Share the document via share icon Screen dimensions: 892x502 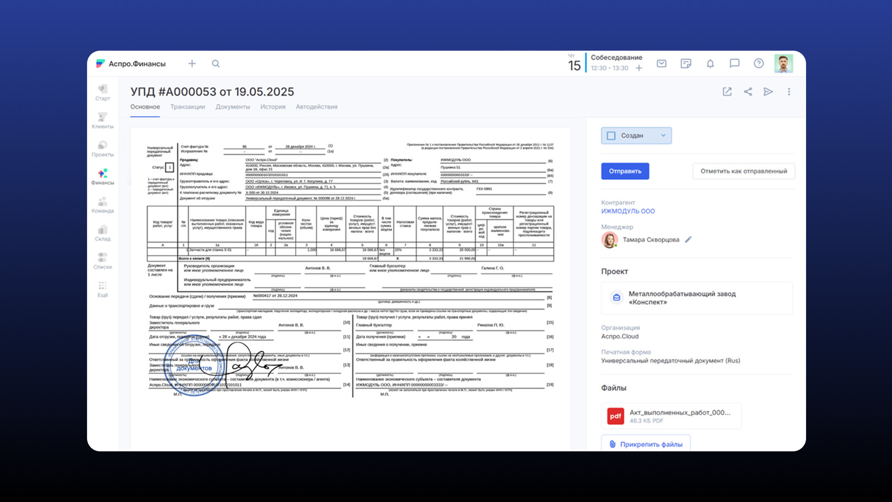748,92
